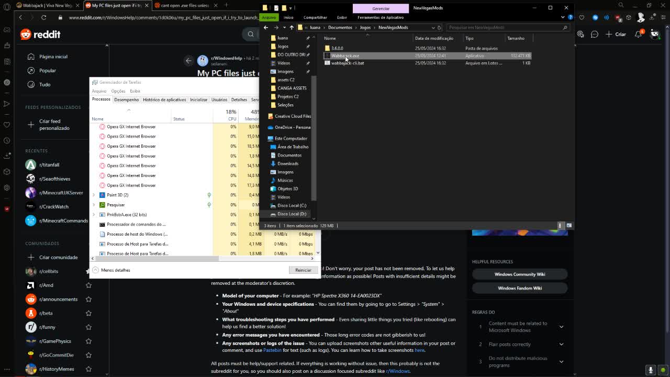This screenshot has width=670, height=377.
Task: Switch to the Desempenho tab in Task Manager
Action: point(126,99)
